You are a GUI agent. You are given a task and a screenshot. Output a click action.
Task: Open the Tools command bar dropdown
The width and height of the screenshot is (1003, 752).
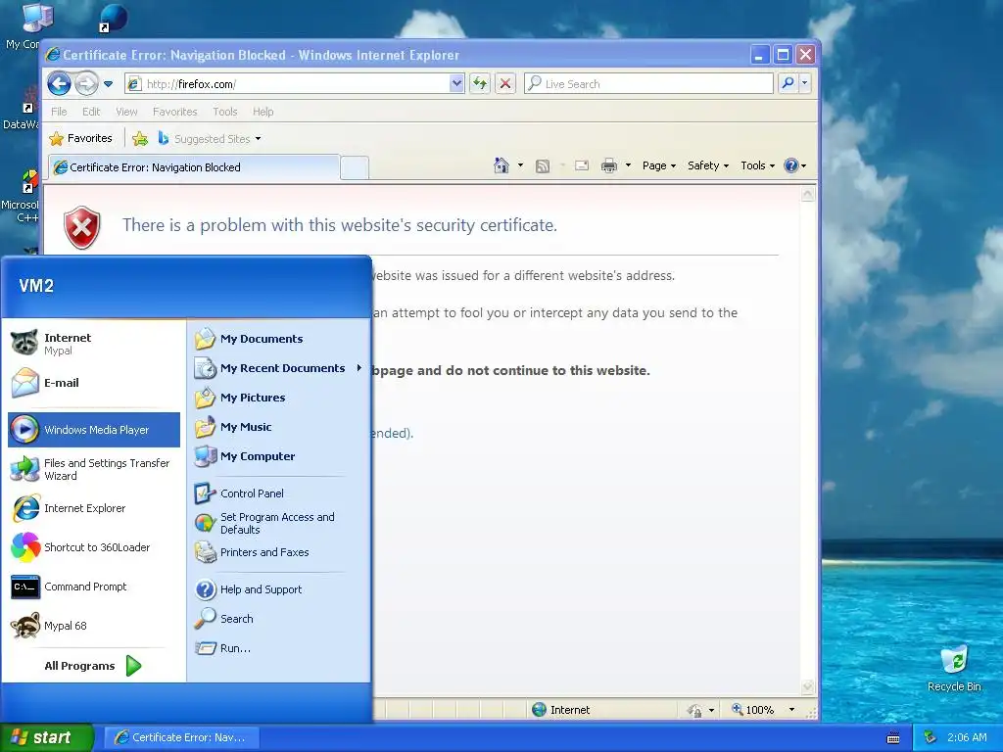(758, 165)
